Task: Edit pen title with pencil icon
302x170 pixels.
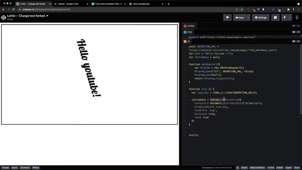Action: (47, 16)
